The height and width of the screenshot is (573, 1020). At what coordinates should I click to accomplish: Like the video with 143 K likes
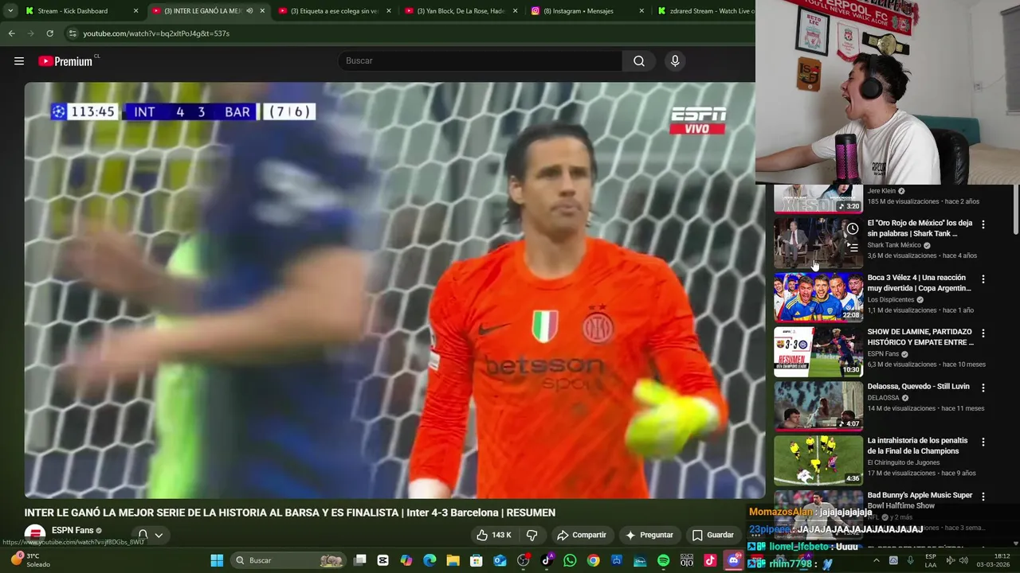coord(494,535)
